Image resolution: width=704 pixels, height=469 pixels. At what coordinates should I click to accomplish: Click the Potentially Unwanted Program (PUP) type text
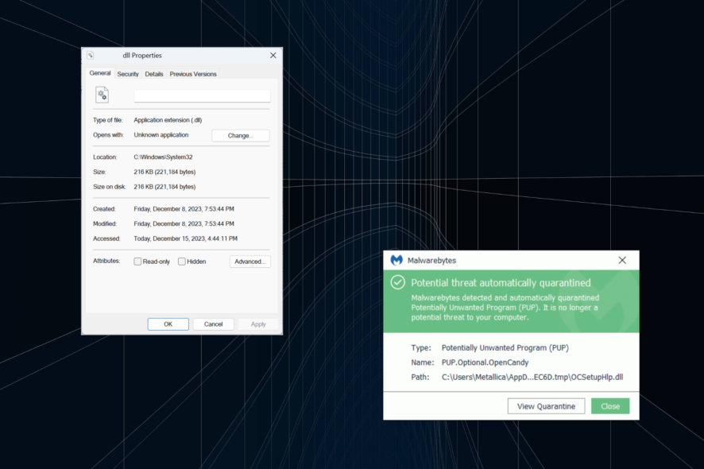coord(505,347)
